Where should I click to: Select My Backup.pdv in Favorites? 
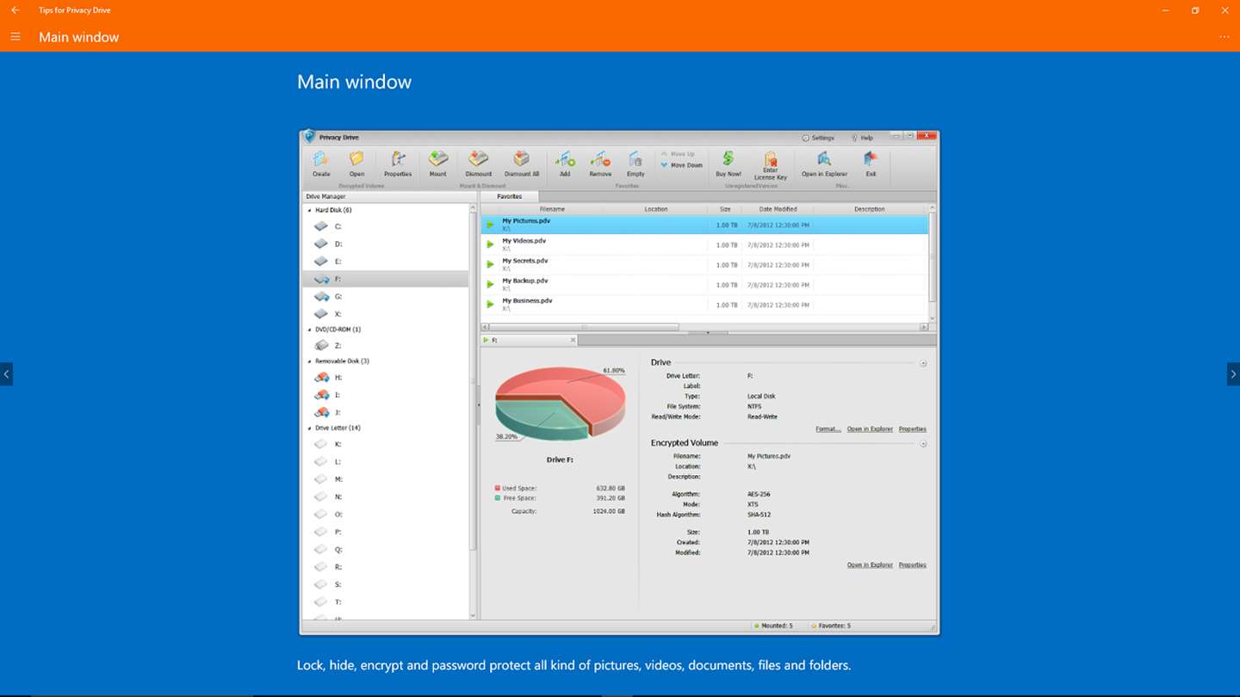704,284
